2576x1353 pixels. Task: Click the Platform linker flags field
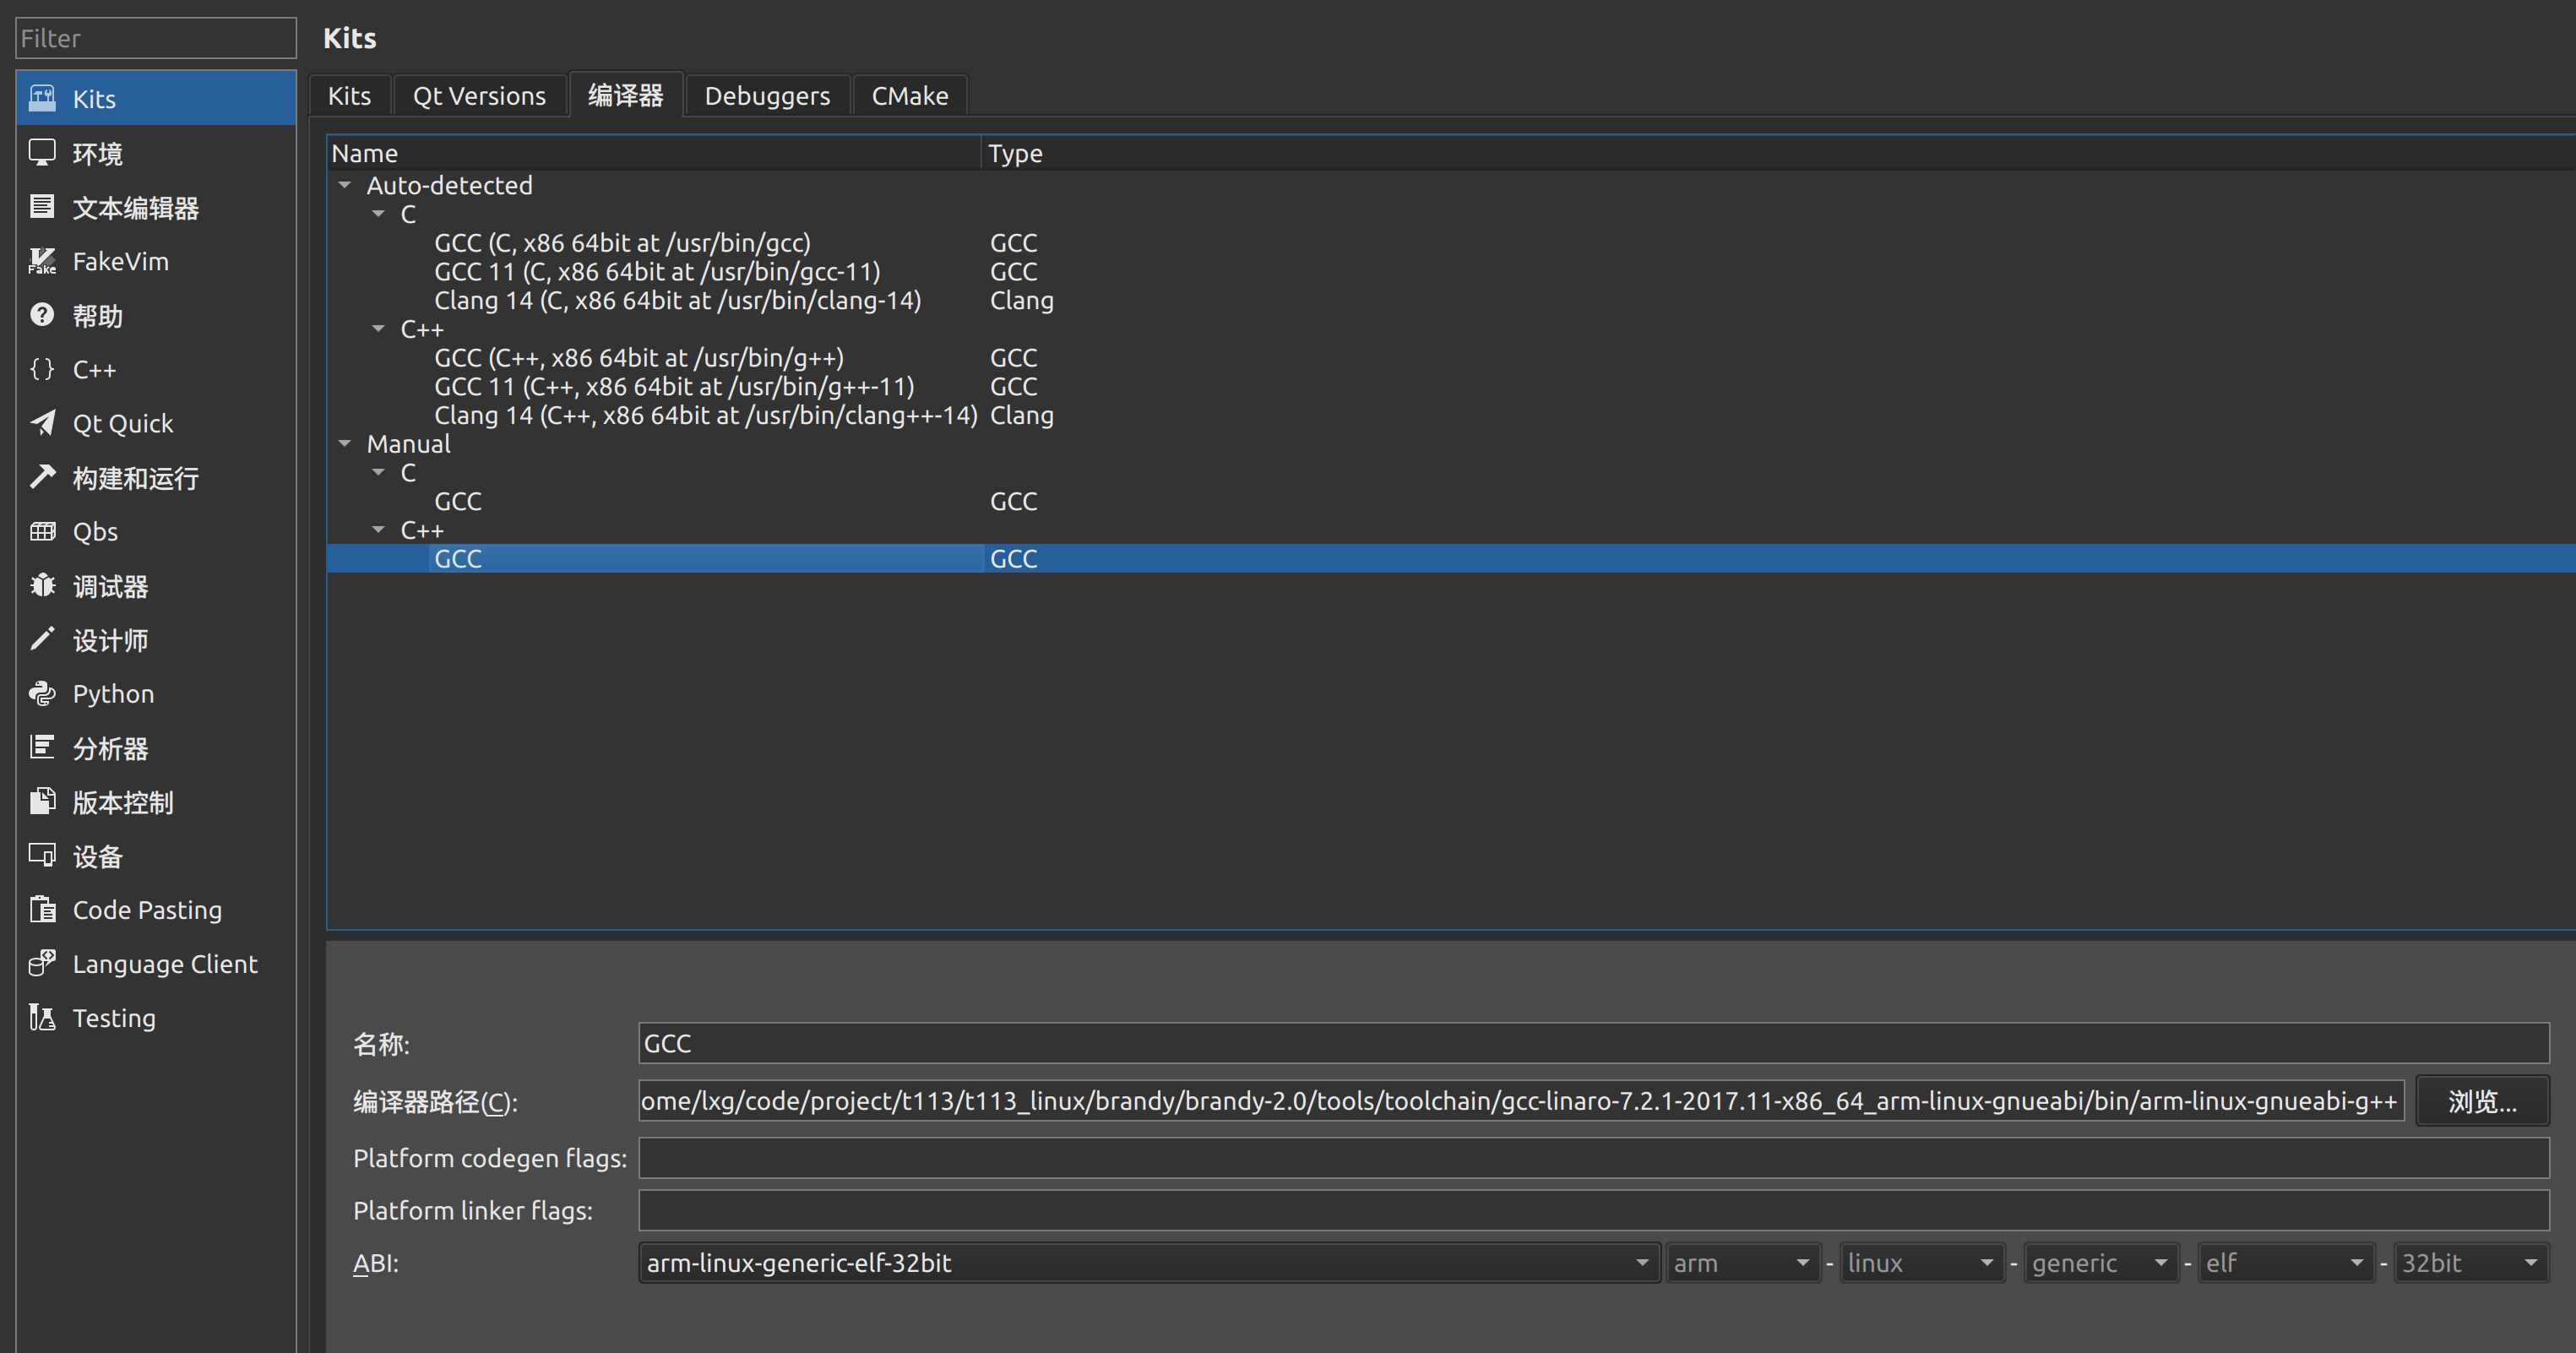click(x=1594, y=1210)
